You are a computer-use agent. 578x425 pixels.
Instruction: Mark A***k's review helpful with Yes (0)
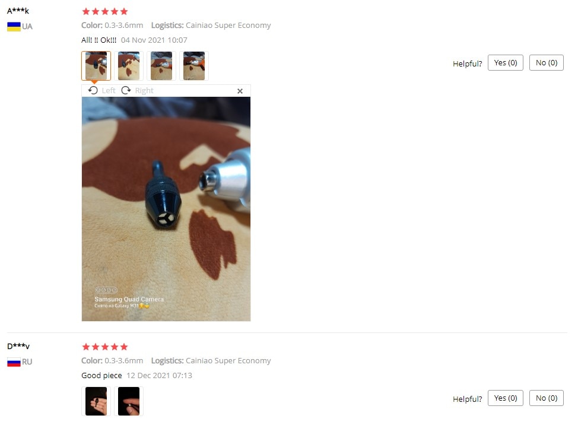pyautogui.click(x=506, y=63)
